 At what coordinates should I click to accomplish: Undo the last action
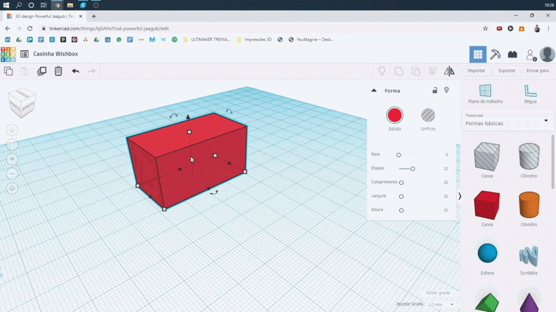coord(75,71)
